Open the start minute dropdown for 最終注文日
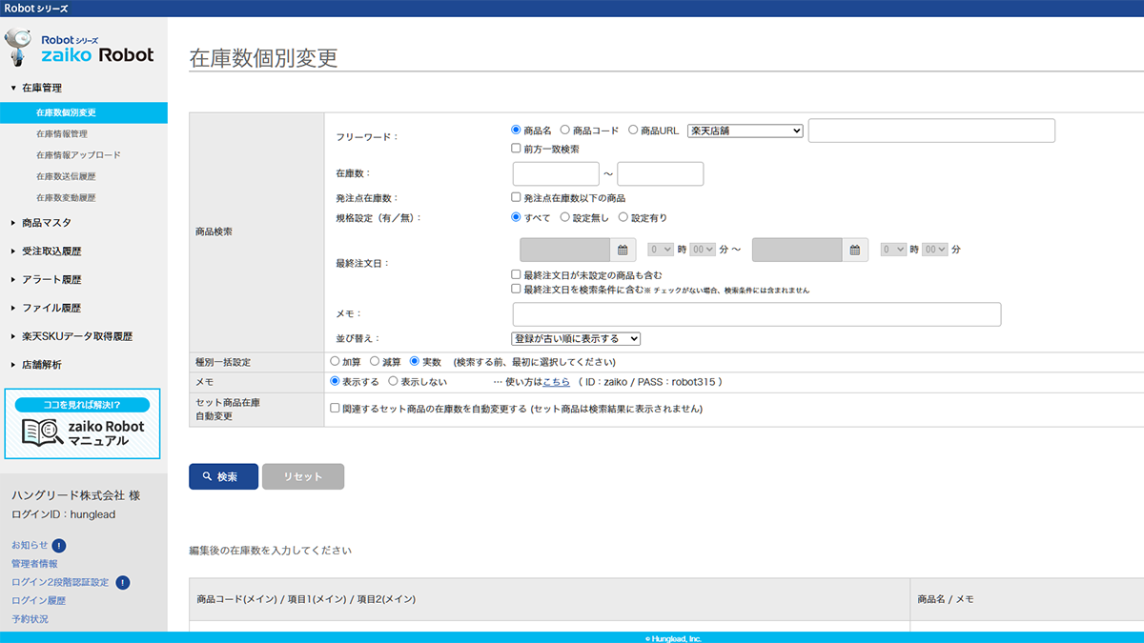 703,250
